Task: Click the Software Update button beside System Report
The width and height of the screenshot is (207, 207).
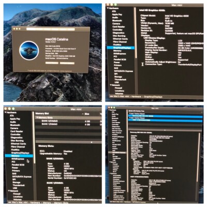Action: point(67,63)
